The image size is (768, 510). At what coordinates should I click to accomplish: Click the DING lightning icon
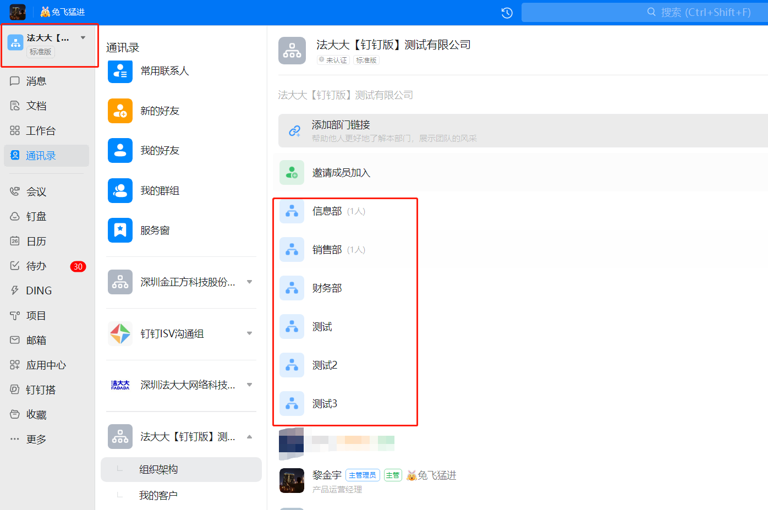15,290
